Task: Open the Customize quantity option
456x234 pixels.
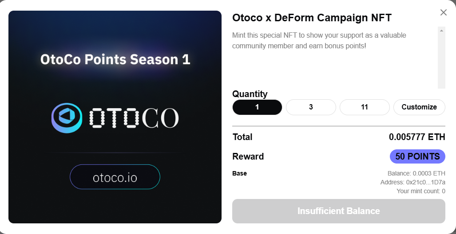Action: pyautogui.click(x=419, y=107)
